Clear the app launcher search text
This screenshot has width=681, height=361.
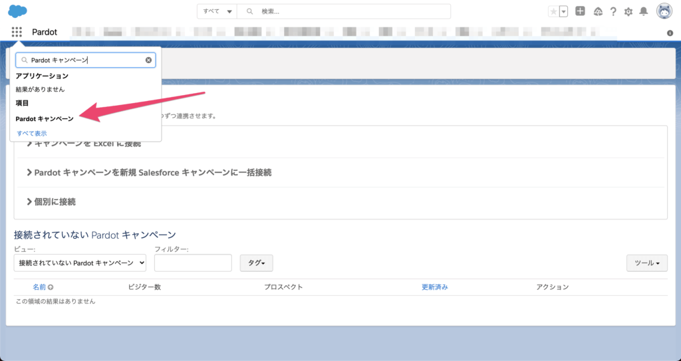[x=148, y=60]
